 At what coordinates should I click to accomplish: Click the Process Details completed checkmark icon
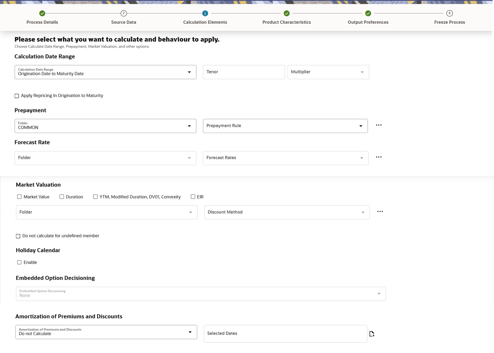(42, 13)
